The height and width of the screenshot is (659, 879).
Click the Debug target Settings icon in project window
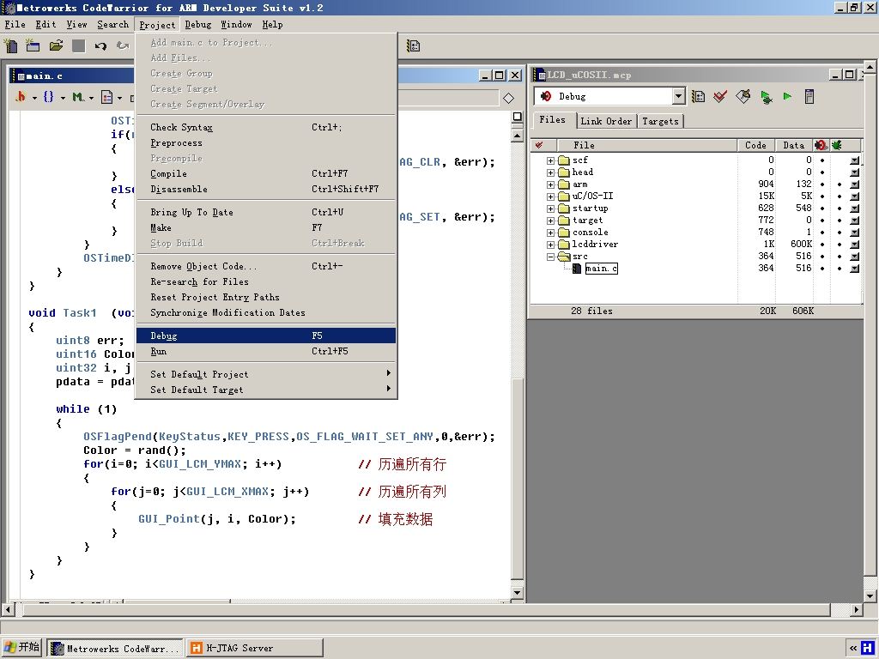698,96
